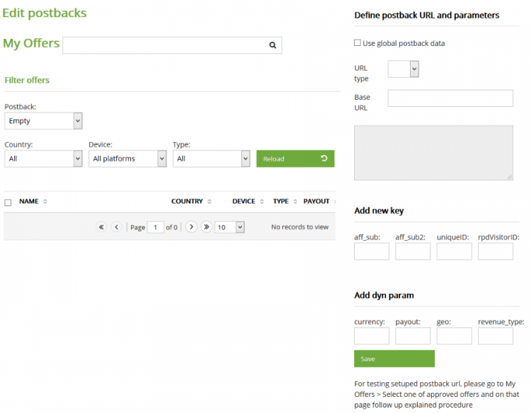Go to next page arrow icon
The height and width of the screenshot is (414, 531).
(x=191, y=226)
